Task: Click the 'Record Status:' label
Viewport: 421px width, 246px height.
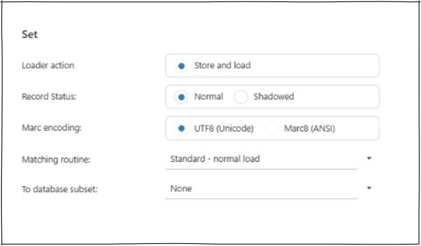Action: pos(49,96)
